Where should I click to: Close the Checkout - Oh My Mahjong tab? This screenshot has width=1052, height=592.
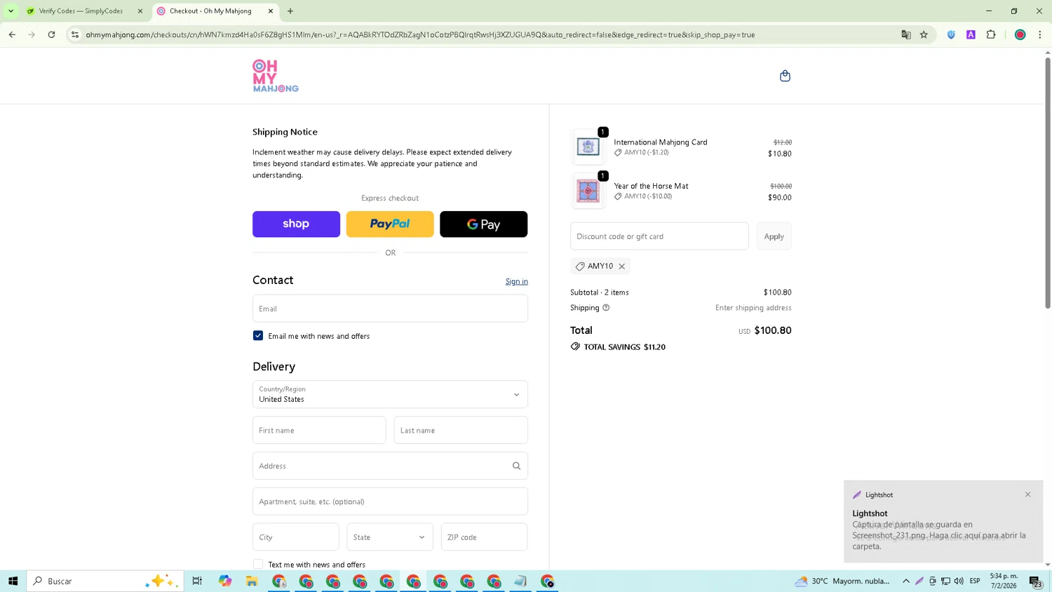point(271,11)
